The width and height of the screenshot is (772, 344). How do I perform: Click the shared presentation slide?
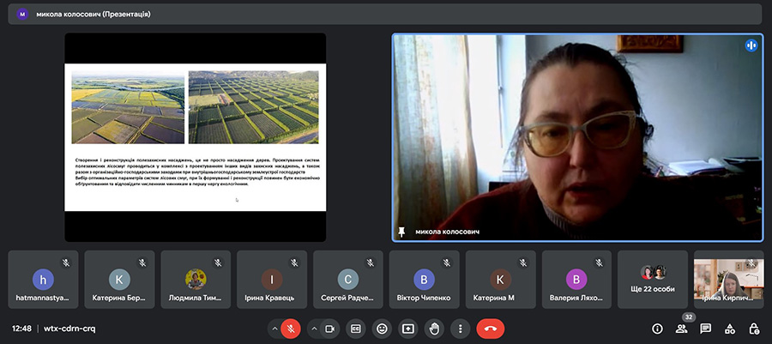click(x=195, y=137)
